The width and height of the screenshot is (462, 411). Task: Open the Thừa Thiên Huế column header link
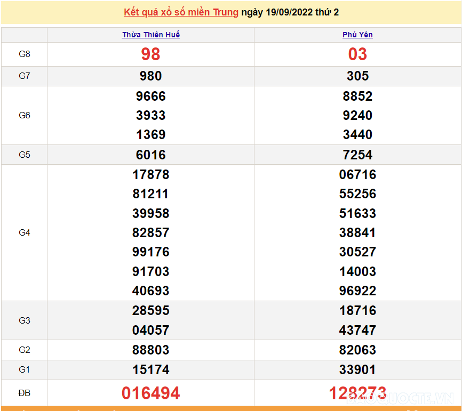tap(151, 35)
